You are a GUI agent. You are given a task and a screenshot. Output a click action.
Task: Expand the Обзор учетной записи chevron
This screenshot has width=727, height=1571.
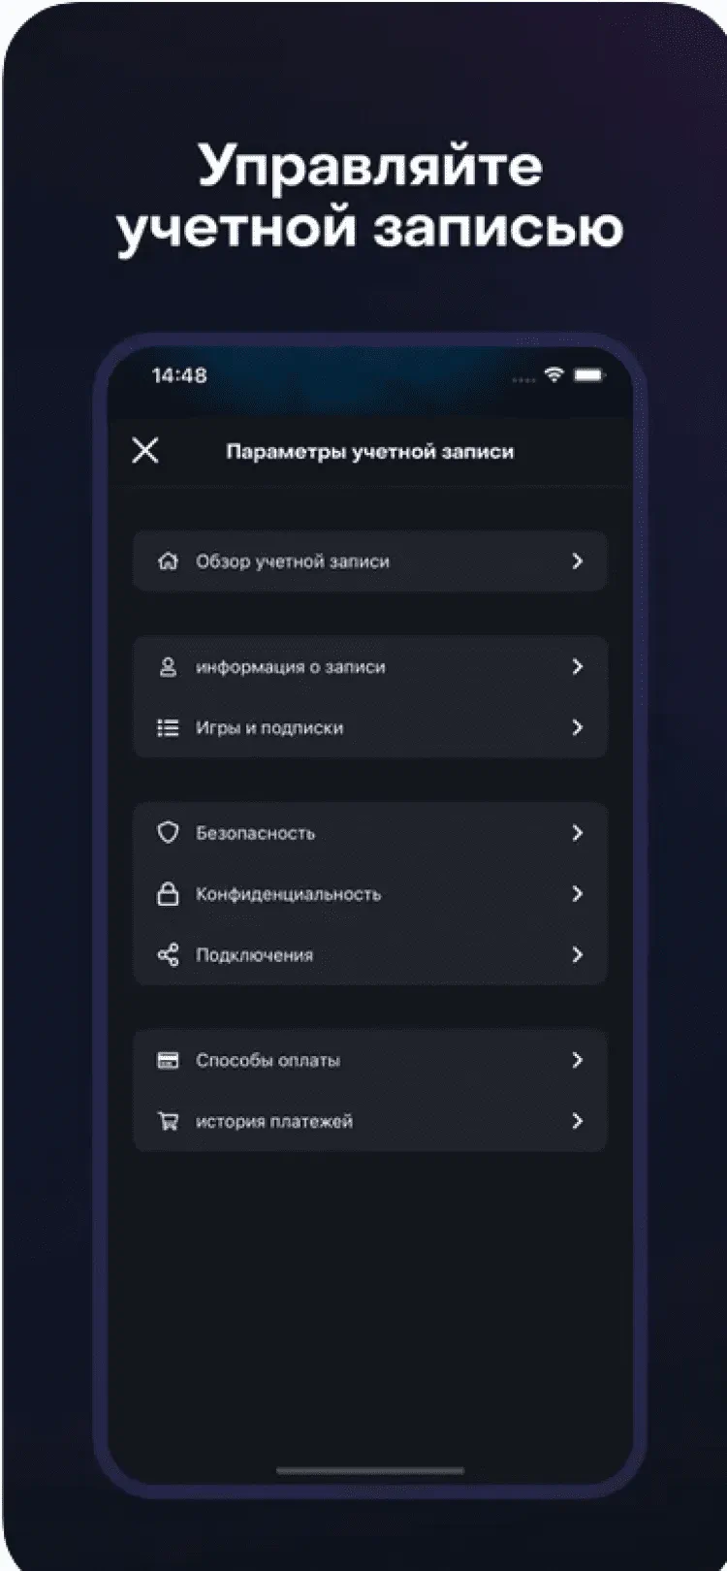(578, 561)
